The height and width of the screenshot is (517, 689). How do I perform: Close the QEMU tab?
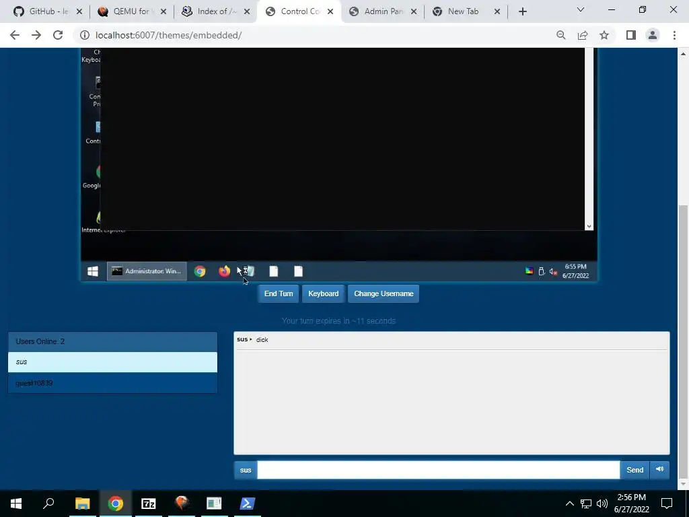click(x=163, y=12)
